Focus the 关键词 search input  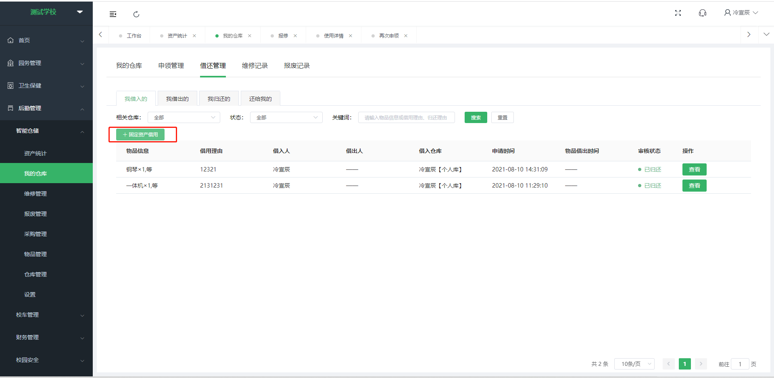407,117
